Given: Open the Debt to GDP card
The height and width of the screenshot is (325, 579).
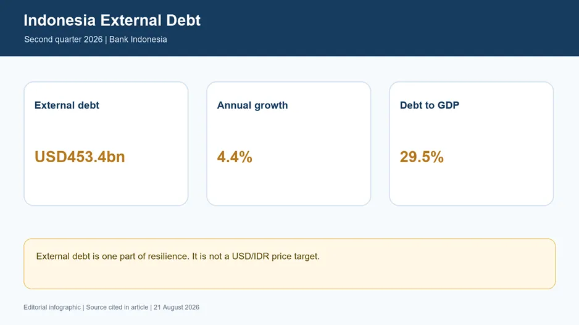Looking at the screenshot, I should click(472, 144).
